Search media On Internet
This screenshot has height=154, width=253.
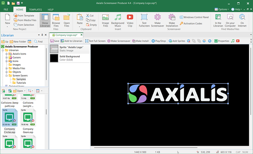pyautogui.click(x=242, y=20)
